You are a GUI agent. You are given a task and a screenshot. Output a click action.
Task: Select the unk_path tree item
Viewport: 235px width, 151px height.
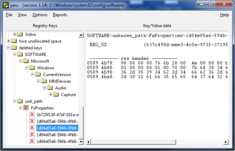click(34, 101)
